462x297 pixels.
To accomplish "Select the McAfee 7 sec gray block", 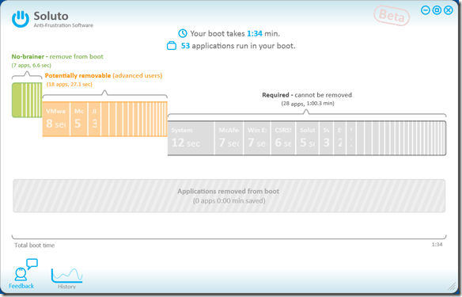I will tap(229, 138).
